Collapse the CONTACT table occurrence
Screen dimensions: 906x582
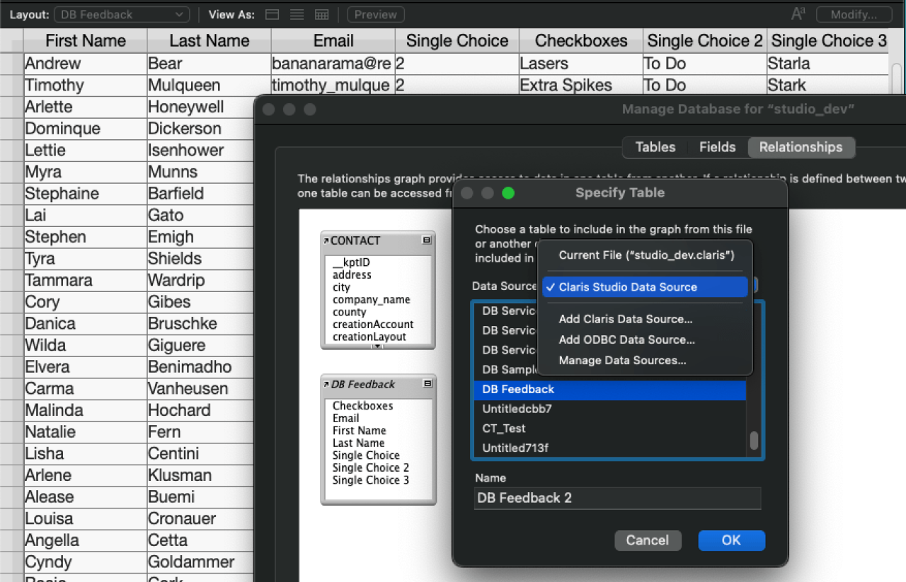pos(427,240)
